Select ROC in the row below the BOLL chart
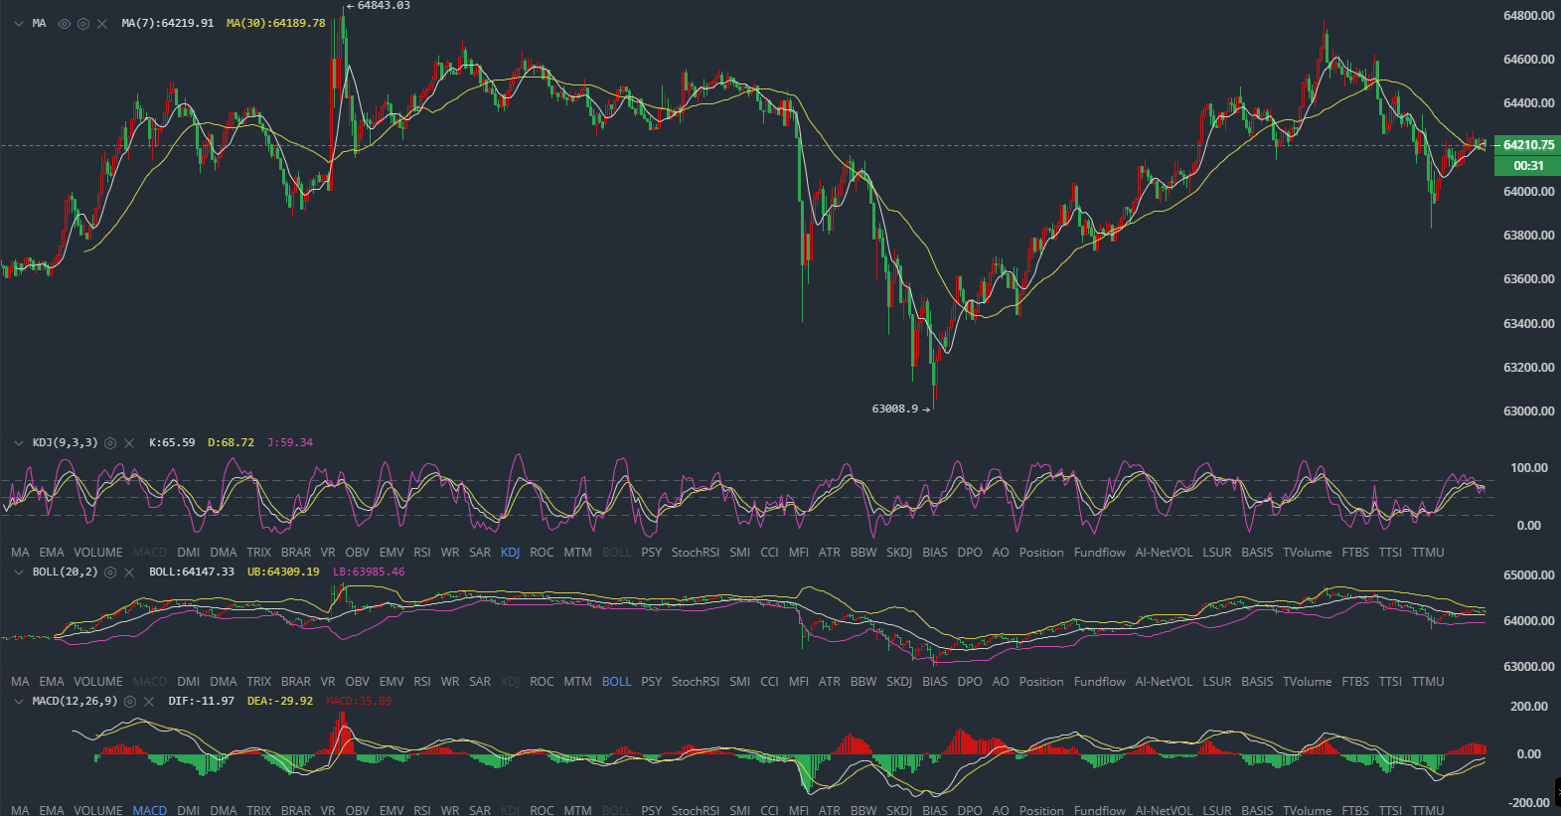1561x816 pixels. [x=542, y=682]
